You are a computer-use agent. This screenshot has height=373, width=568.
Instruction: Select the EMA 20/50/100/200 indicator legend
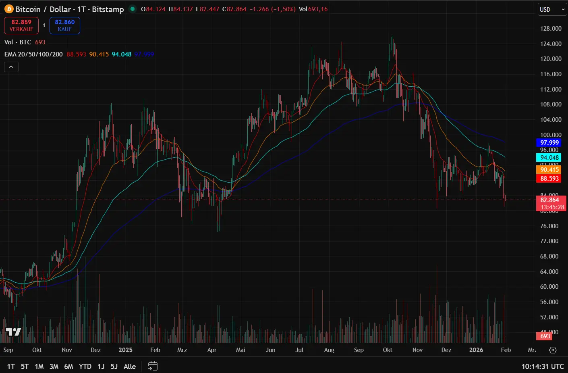33,54
